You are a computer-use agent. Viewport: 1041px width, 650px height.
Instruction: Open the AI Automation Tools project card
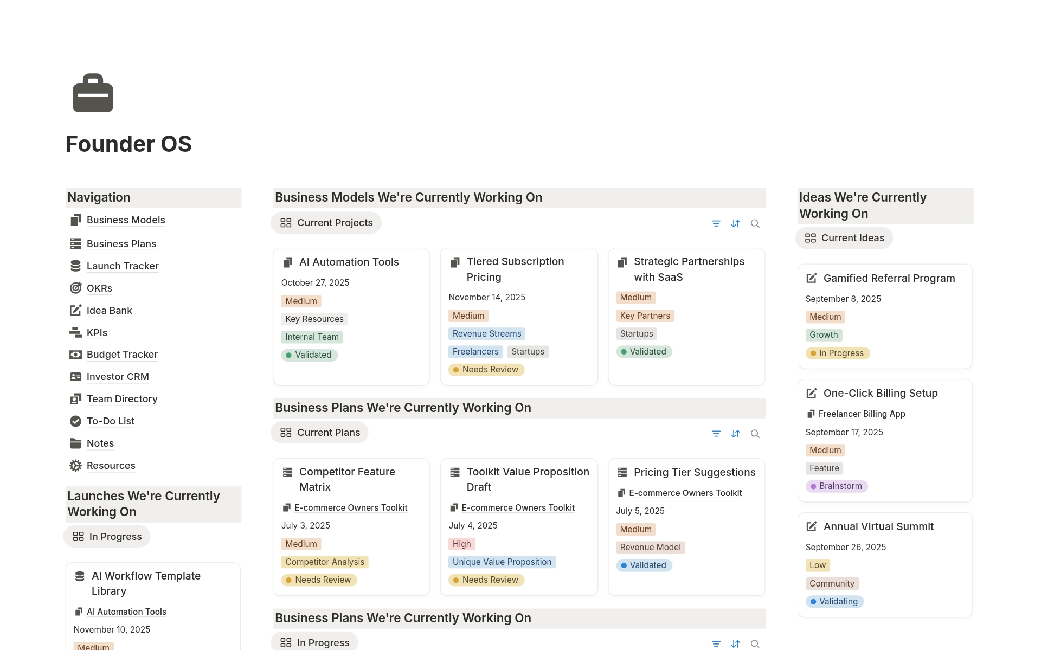point(349,262)
